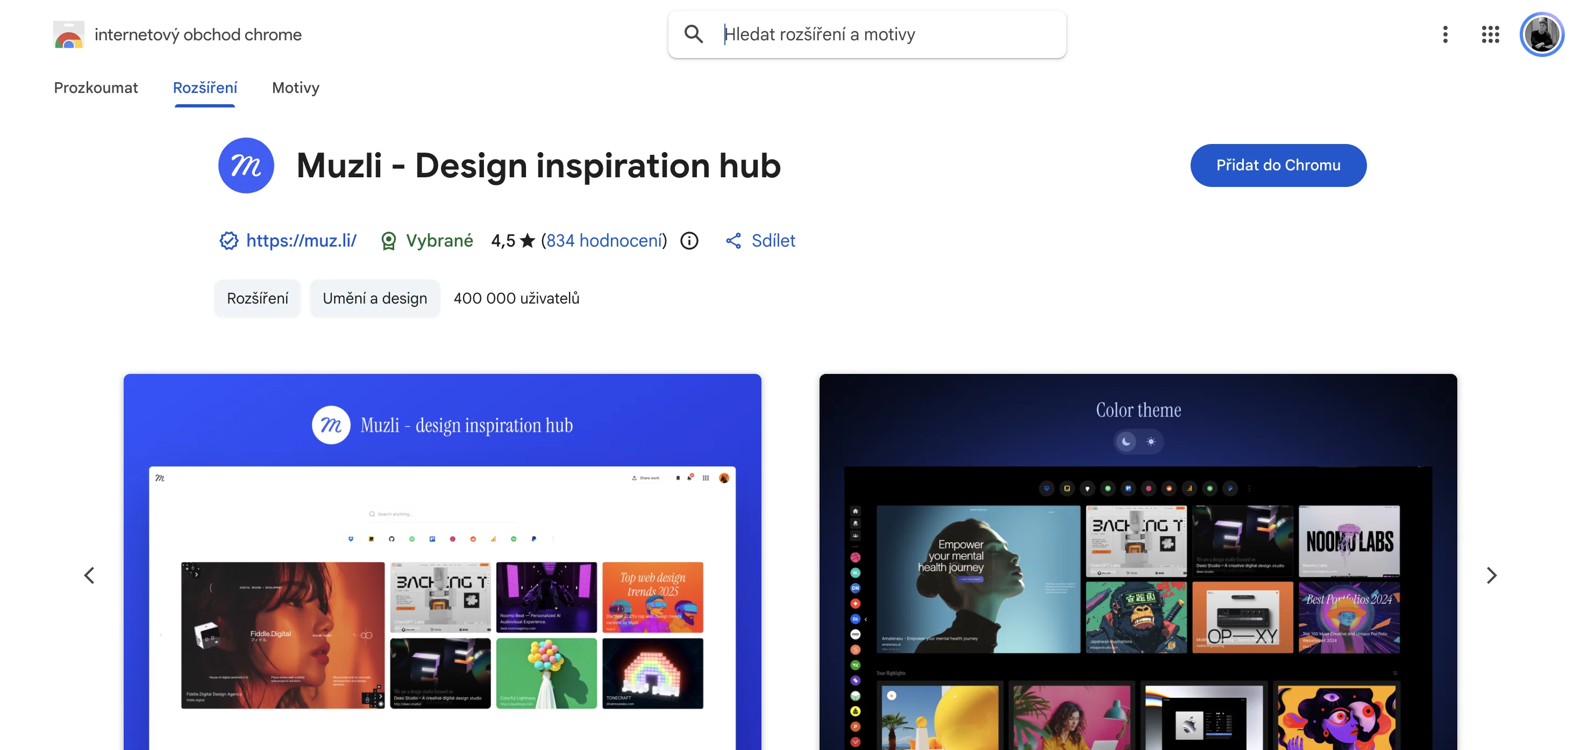Focus the Hledat rozšíření a motivy field
This screenshot has height=750, width=1581.
(867, 34)
